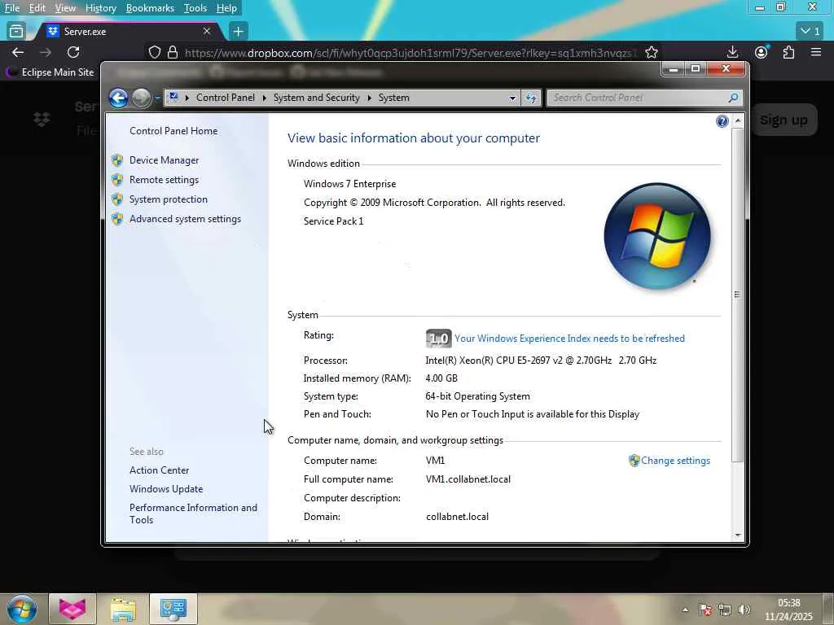Open Advanced system settings link
This screenshot has width=834, height=625.
pyautogui.click(x=185, y=219)
